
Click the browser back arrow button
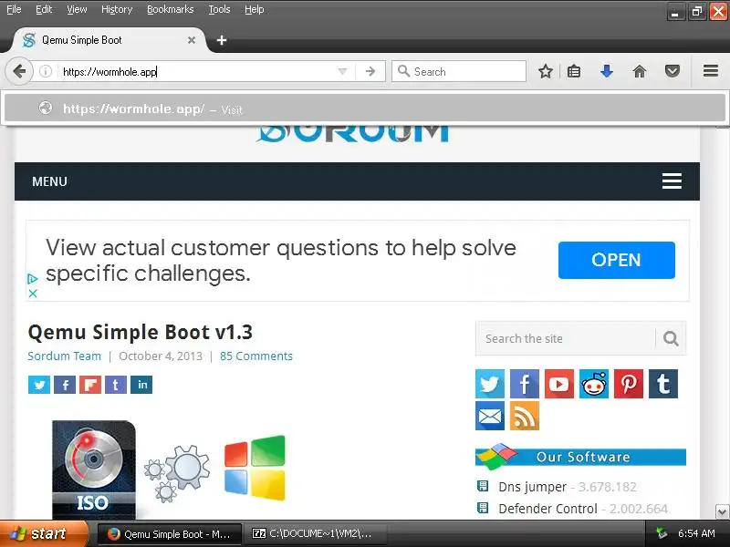coord(19,72)
